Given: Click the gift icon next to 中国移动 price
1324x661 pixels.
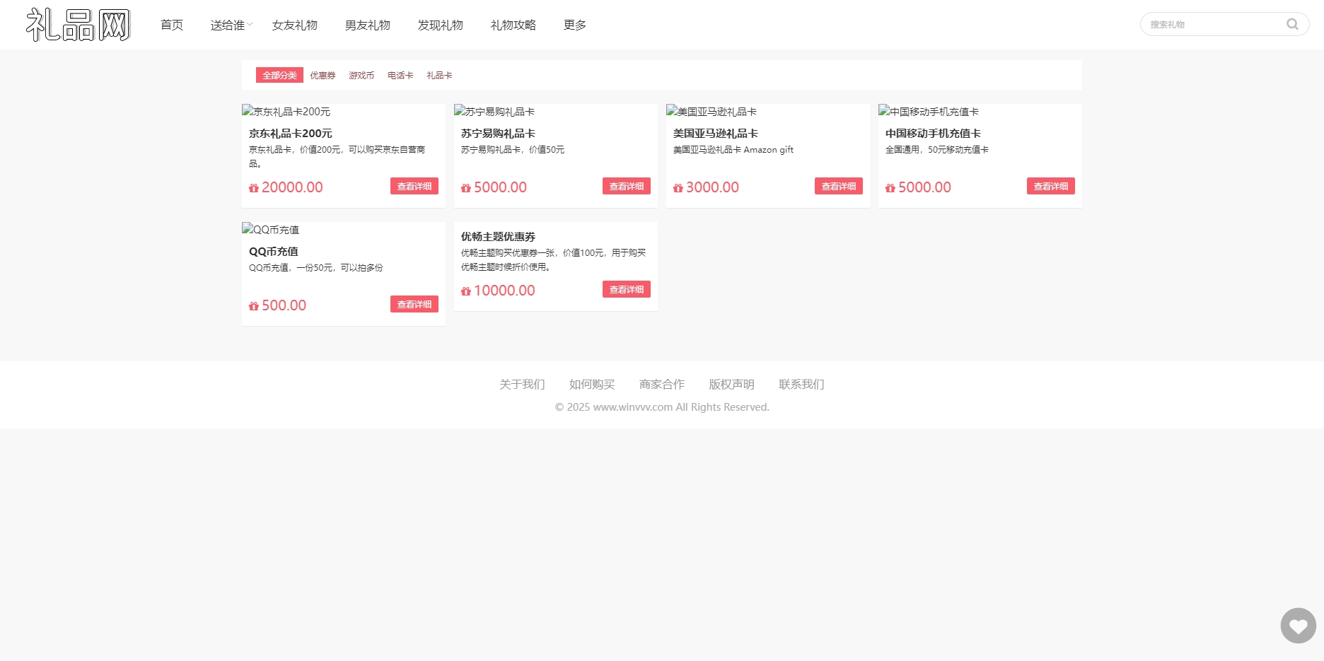Looking at the screenshot, I should coord(890,187).
